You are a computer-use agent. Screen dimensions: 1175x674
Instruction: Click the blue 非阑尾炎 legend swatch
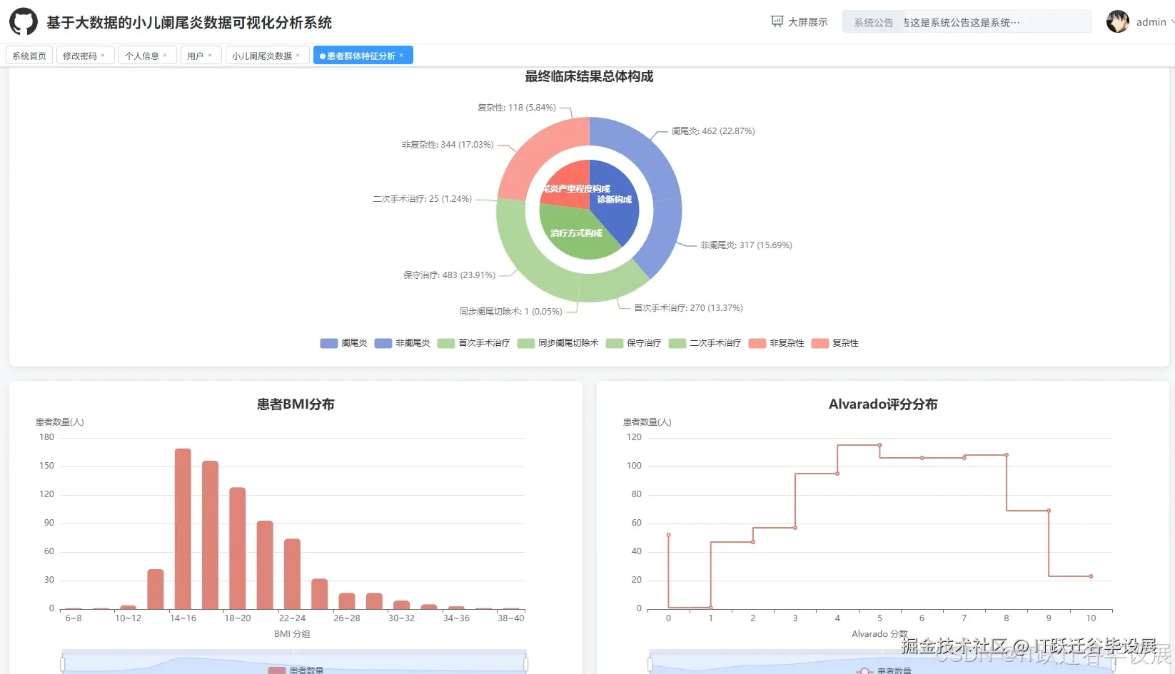point(383,343)
